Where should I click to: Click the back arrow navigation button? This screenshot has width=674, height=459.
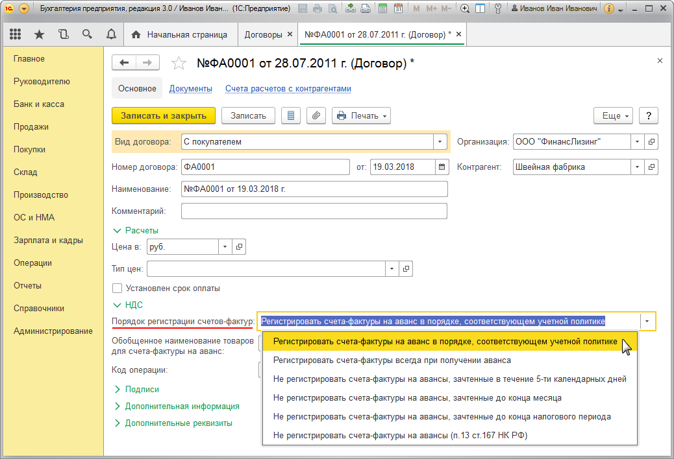(124, 63)
